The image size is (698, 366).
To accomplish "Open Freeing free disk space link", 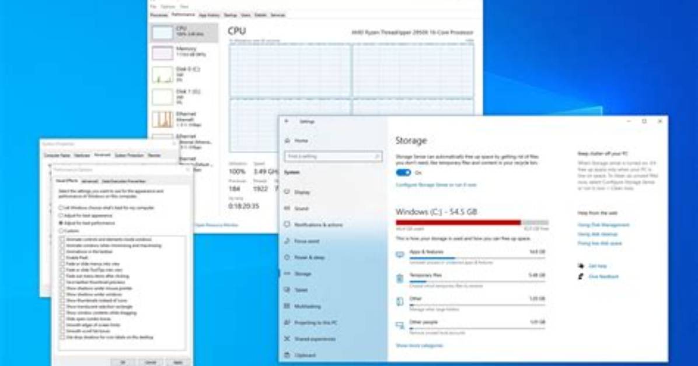I will [599, 243].
